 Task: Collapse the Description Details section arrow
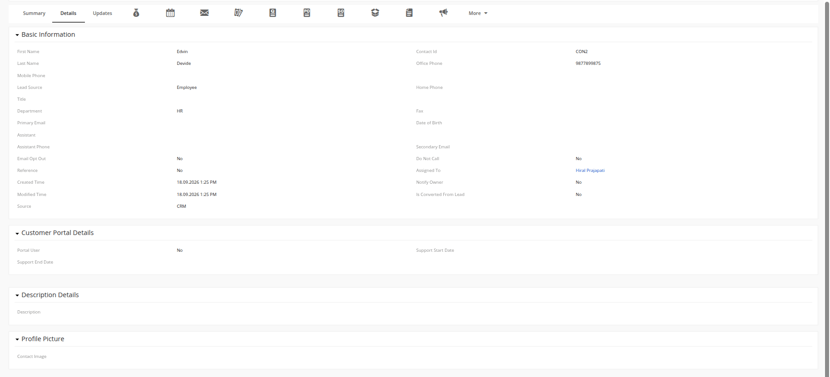17,295
